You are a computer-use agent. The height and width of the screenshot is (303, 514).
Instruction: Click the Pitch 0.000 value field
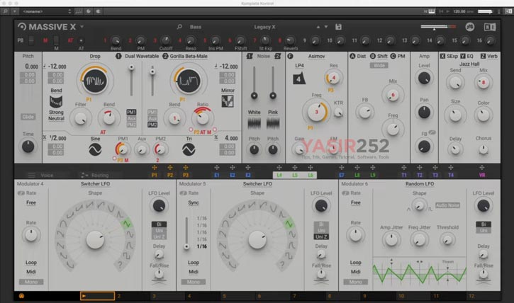coord(31,67)
